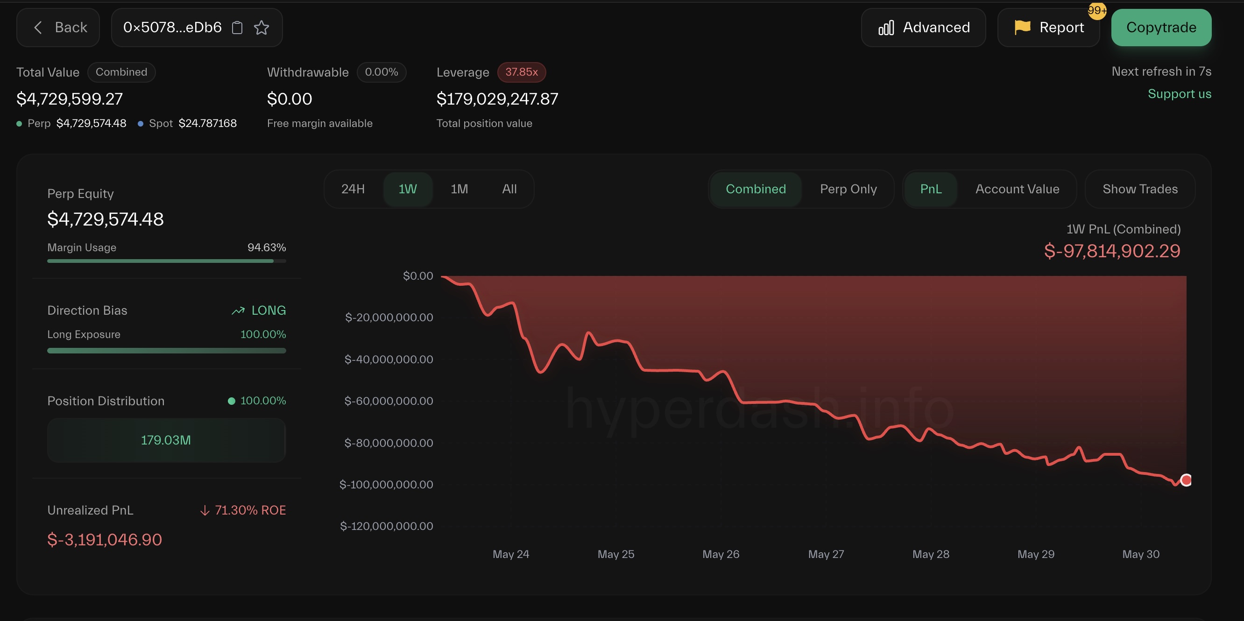Click the yellow Report flag icon
The image size is (1244, 621).
pyautogui.click(x=1022, y=27)
